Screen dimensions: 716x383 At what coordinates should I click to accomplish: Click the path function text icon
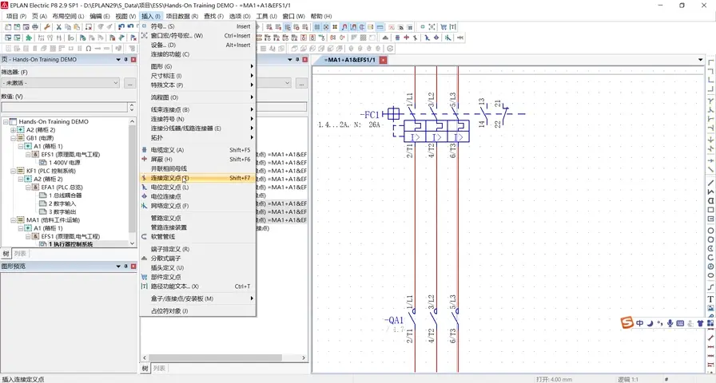(x=452, y=27)
